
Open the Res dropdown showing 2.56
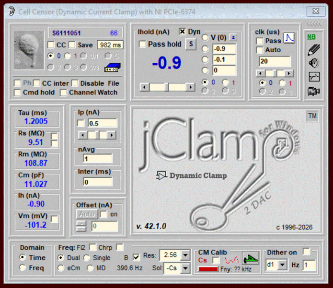tap(185, 255)
